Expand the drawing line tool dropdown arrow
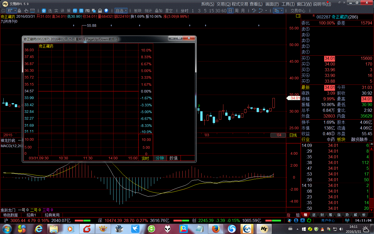The width and height of the screenshot is (374, 234). click(x=266, y=11)
